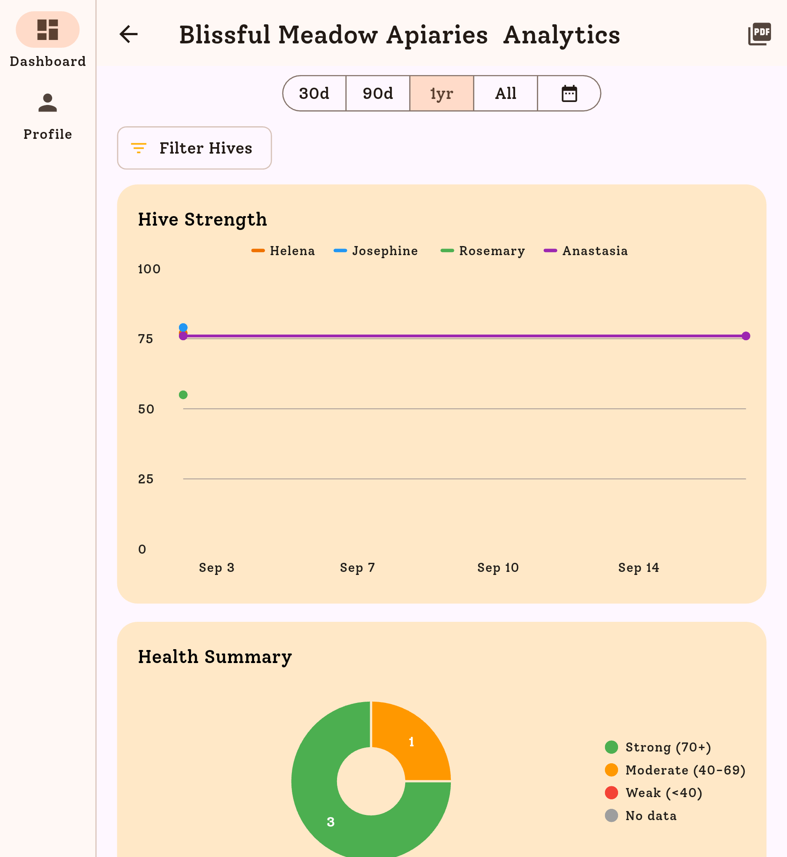This screenshot has height=857, width=787.
Task: Select the 30d time range
Action: 314,93
